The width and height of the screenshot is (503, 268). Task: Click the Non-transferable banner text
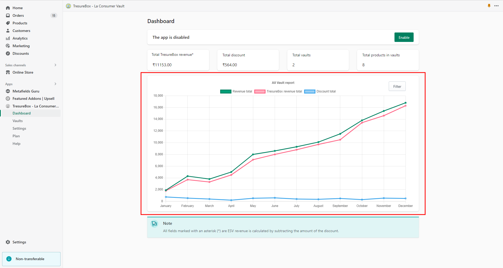[30, 259]
